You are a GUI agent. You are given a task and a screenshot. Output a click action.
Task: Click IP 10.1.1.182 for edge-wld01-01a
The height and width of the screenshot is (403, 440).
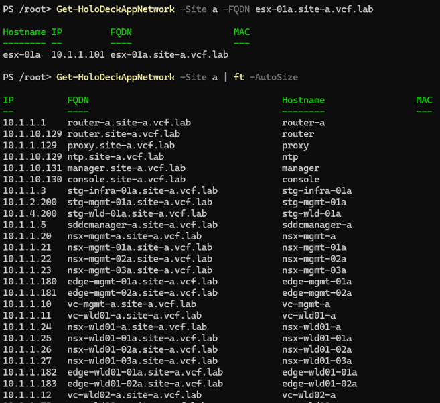pyautogui.click(x=29, y=372)
